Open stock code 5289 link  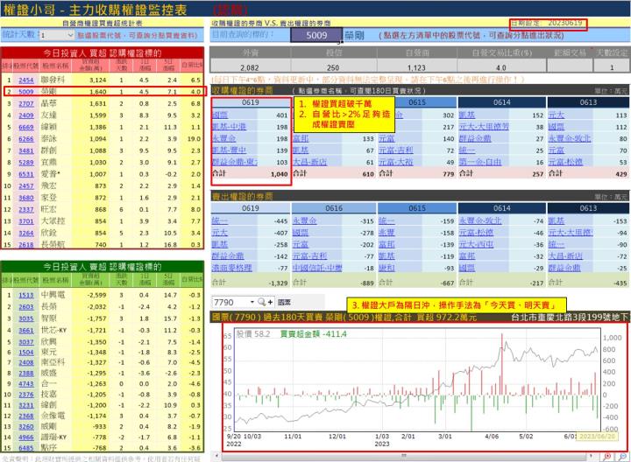coord(25,162)
